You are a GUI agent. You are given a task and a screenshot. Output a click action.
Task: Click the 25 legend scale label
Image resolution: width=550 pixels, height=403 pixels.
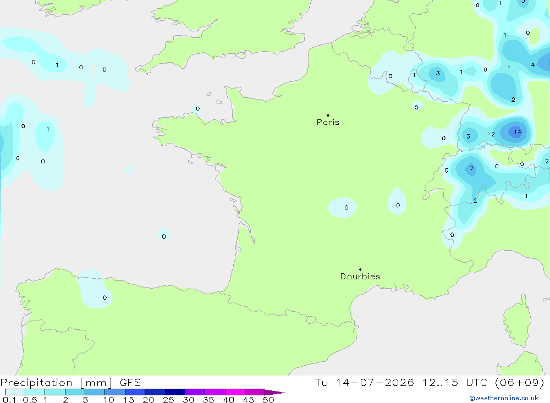click(x=168, y=400)
